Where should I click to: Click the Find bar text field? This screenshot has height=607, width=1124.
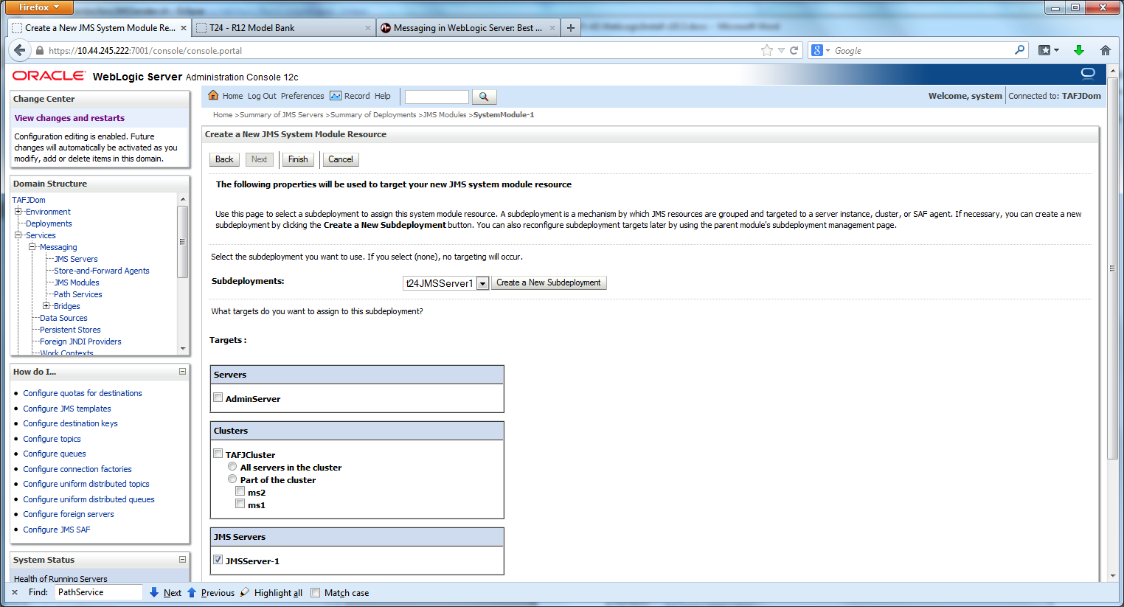[99, 592]
